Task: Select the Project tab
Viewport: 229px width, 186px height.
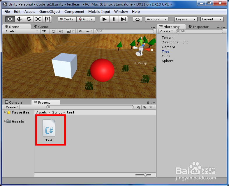Action: [x=45, y=102]
